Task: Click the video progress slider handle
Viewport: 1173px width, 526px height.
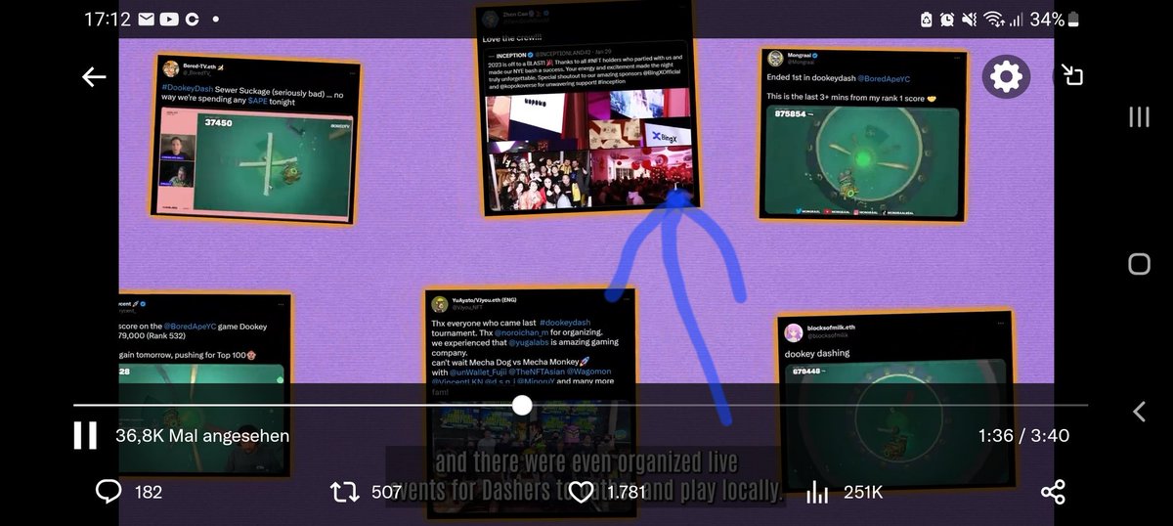Action: [522, 405]
